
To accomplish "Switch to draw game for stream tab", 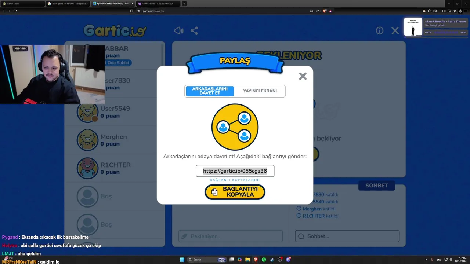I will click(68, 4).
